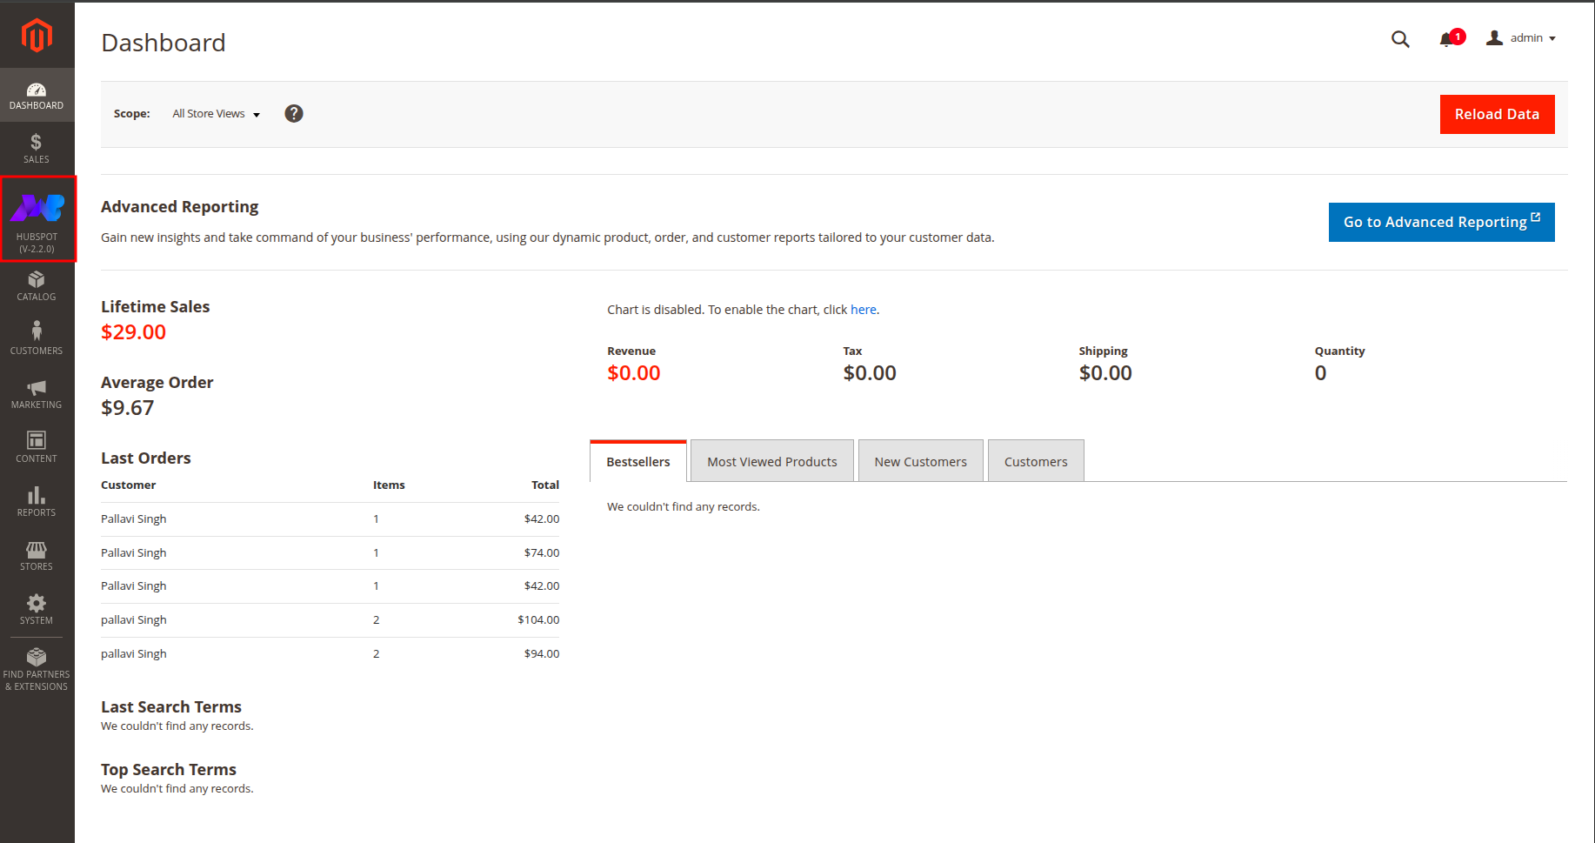Select the Bestsellers tab

pos(637,462)
